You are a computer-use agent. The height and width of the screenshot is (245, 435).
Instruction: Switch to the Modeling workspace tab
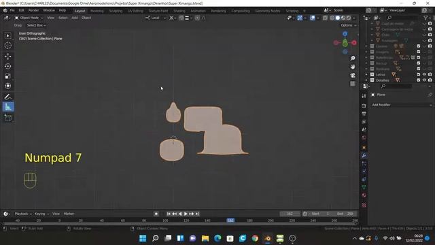[97, 11]
